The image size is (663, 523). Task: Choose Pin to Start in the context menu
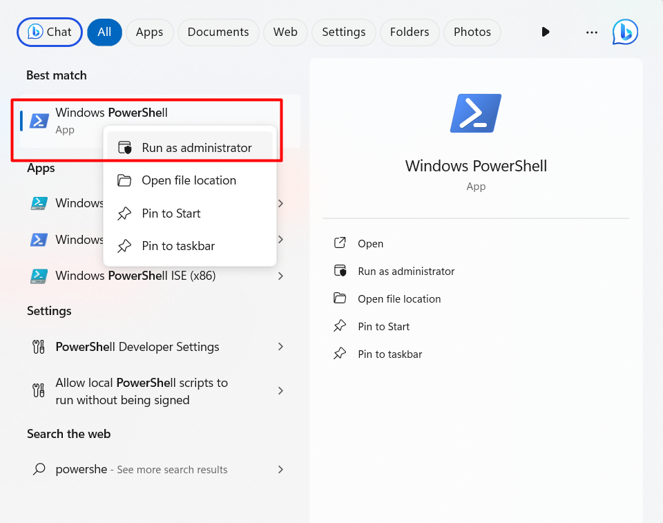[x=190, y=213]
